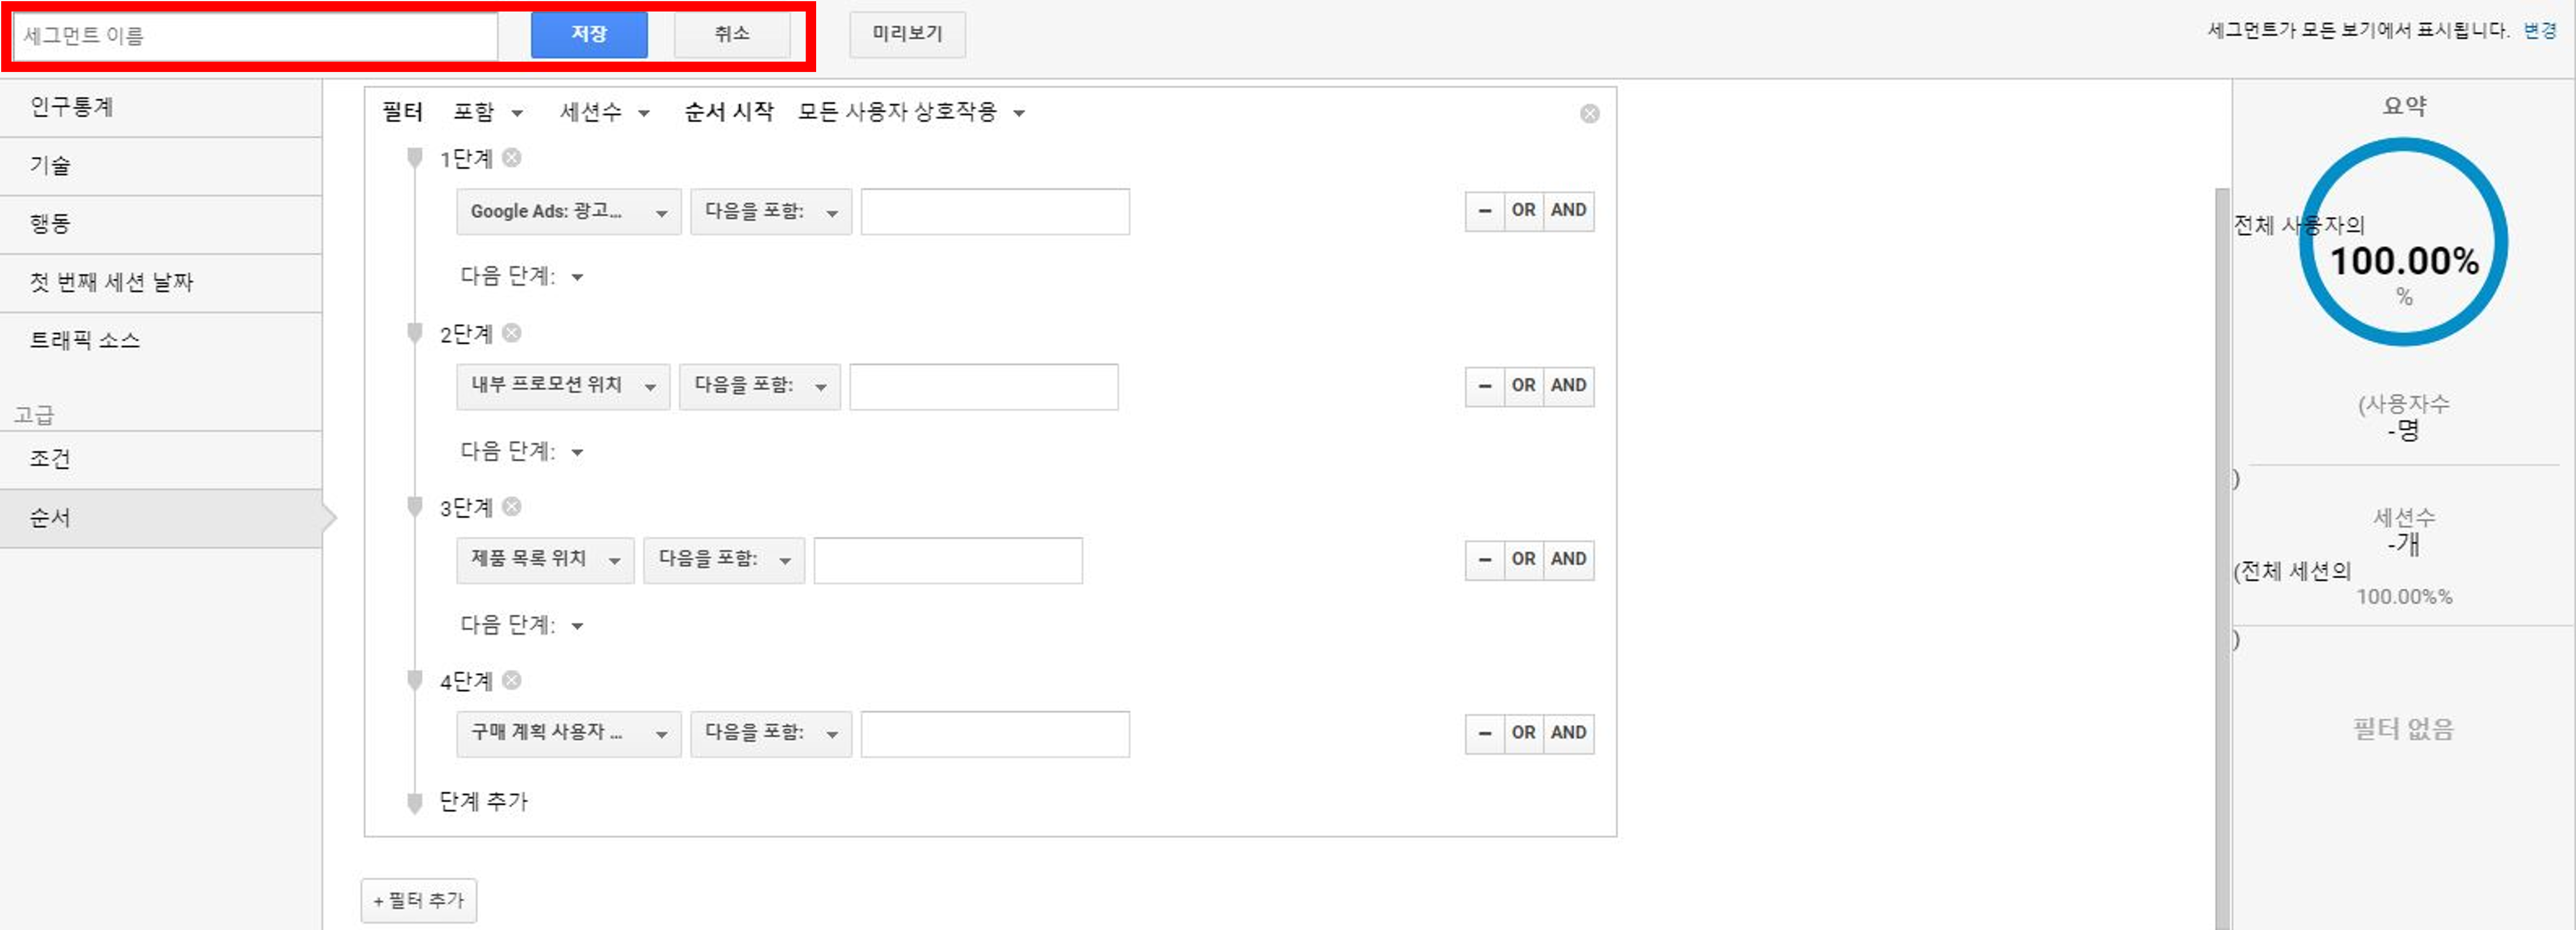2576x930 pixels.
Task: Focus step 1 value text field
Action: pos(995,212)
